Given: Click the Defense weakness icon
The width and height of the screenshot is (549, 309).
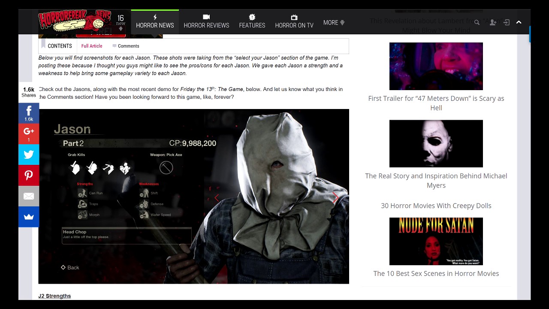Looking at the screenshot, I should [144, 204].
